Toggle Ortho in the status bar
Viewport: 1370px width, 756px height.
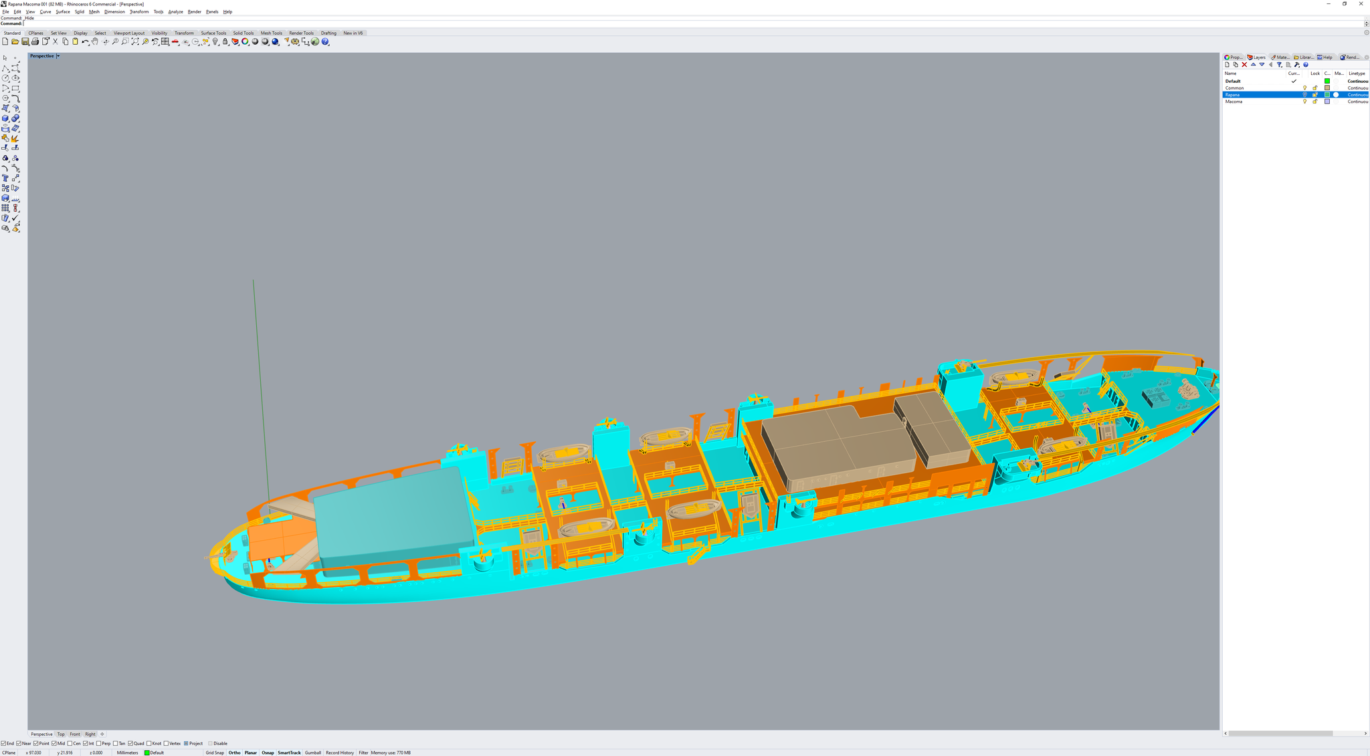pyautogui.click(x=234, y=753)
